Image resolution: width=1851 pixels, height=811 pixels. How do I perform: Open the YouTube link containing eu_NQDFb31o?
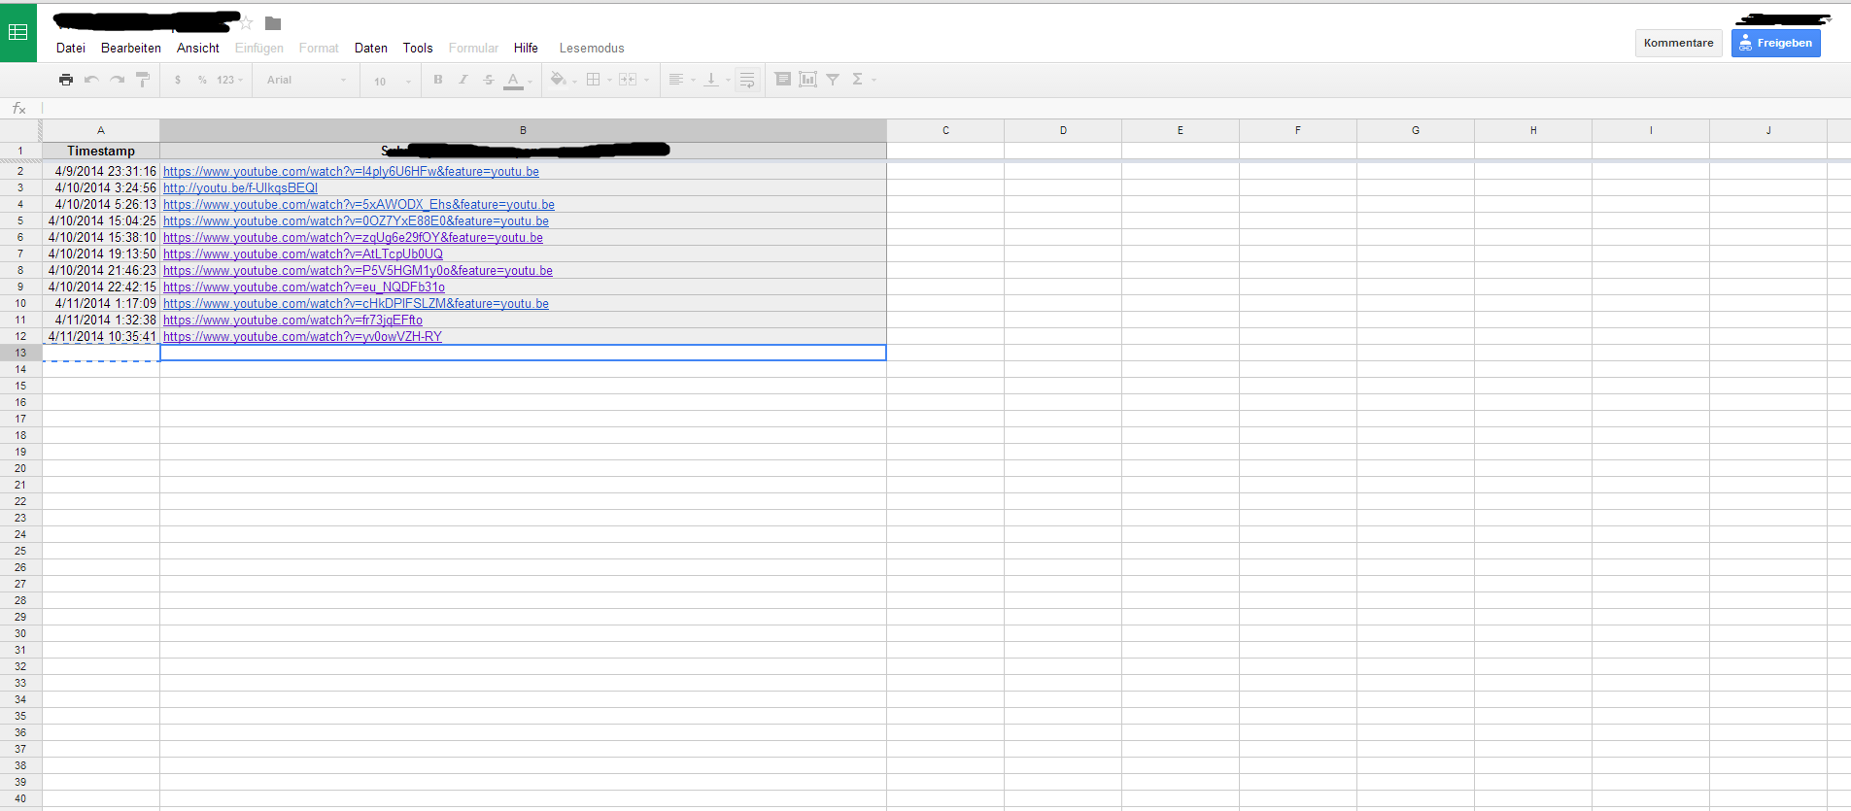304,287
